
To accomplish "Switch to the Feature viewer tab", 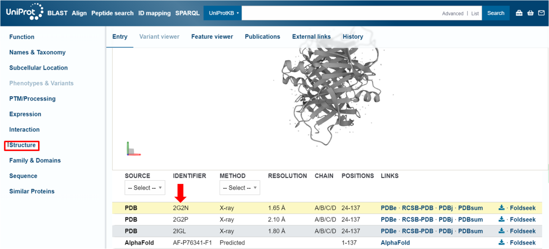I will click(212, 37).
